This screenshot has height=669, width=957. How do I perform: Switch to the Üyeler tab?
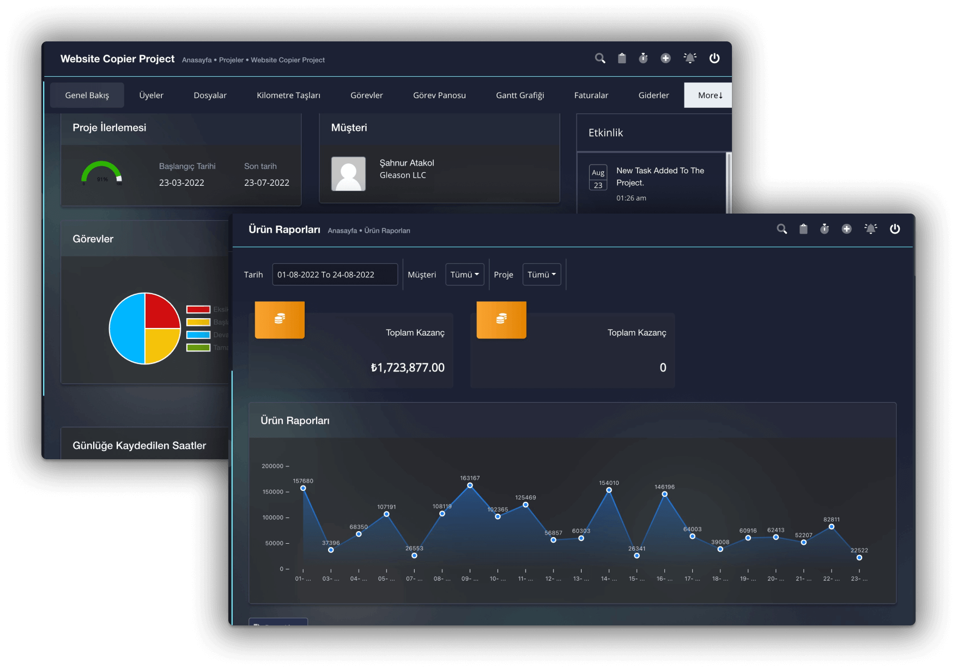coord(151,95)
